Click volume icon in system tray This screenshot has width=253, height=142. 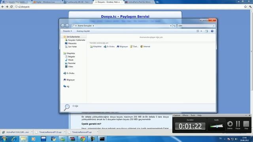236,139
